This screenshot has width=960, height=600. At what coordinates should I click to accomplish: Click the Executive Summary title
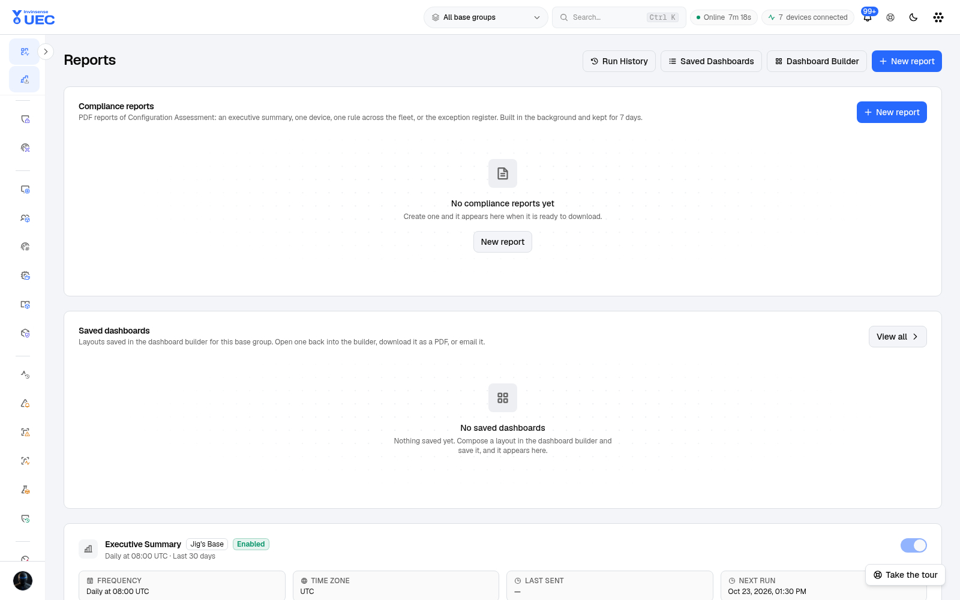point(143,544)
